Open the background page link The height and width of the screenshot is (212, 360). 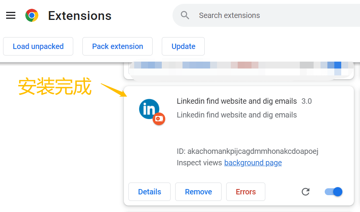[x=253, y=163]
